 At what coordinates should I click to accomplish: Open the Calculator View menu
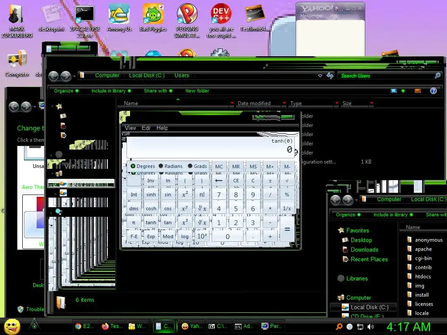130,128
